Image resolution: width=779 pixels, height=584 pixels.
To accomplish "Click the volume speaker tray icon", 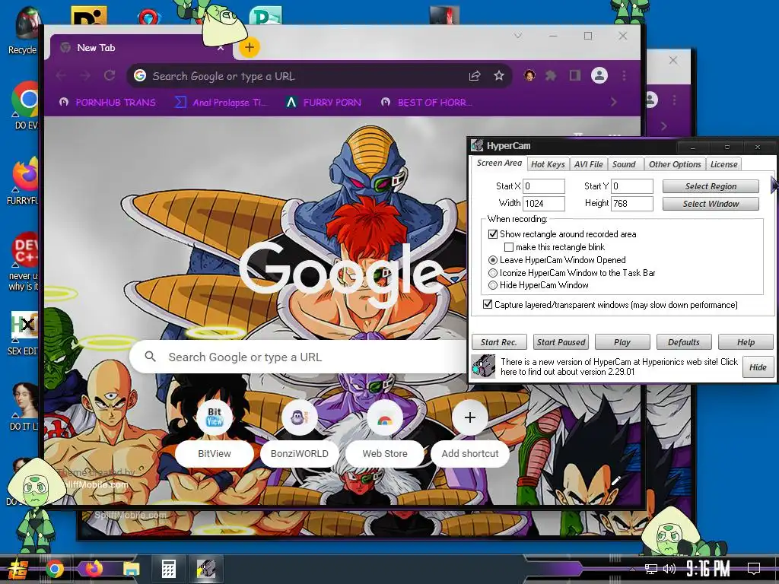I will 669,569.
